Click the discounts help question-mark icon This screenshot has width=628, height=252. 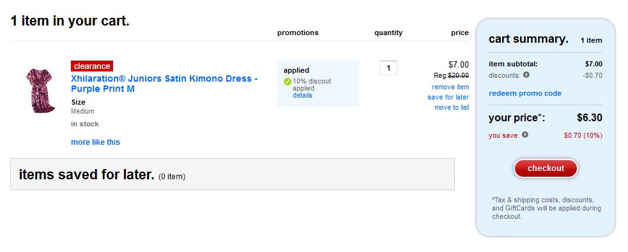point(526,75)
